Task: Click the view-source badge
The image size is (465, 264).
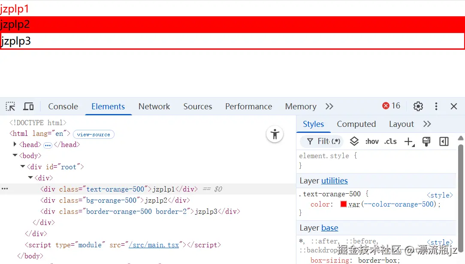Action: tap(94, 134)
